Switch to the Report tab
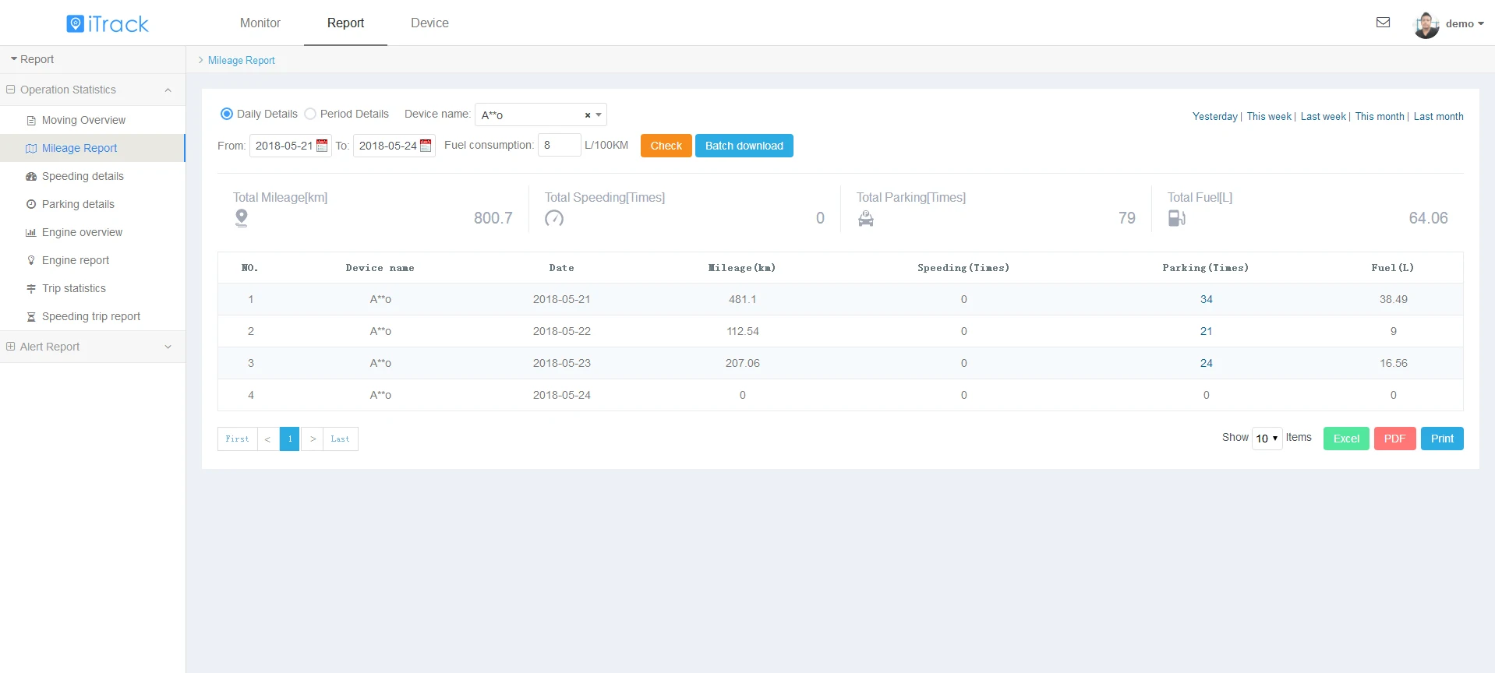The width and height of the screenshot is (1495, 673). point(345,23)
